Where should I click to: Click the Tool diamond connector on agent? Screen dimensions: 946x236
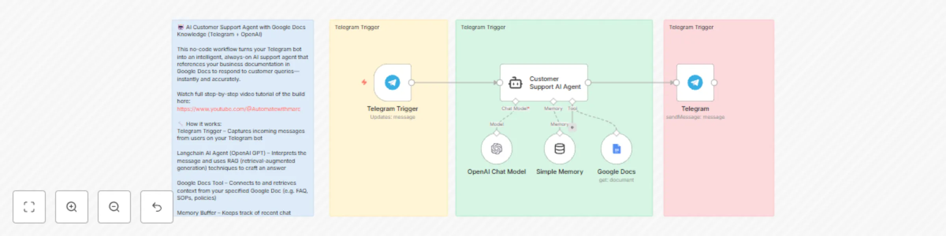tap(572, 101)
